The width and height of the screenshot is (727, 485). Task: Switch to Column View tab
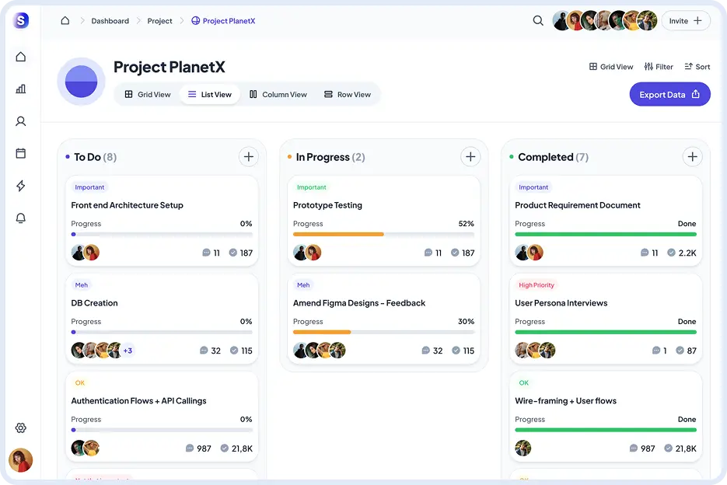pyautogui.click(x=278, y=94)
